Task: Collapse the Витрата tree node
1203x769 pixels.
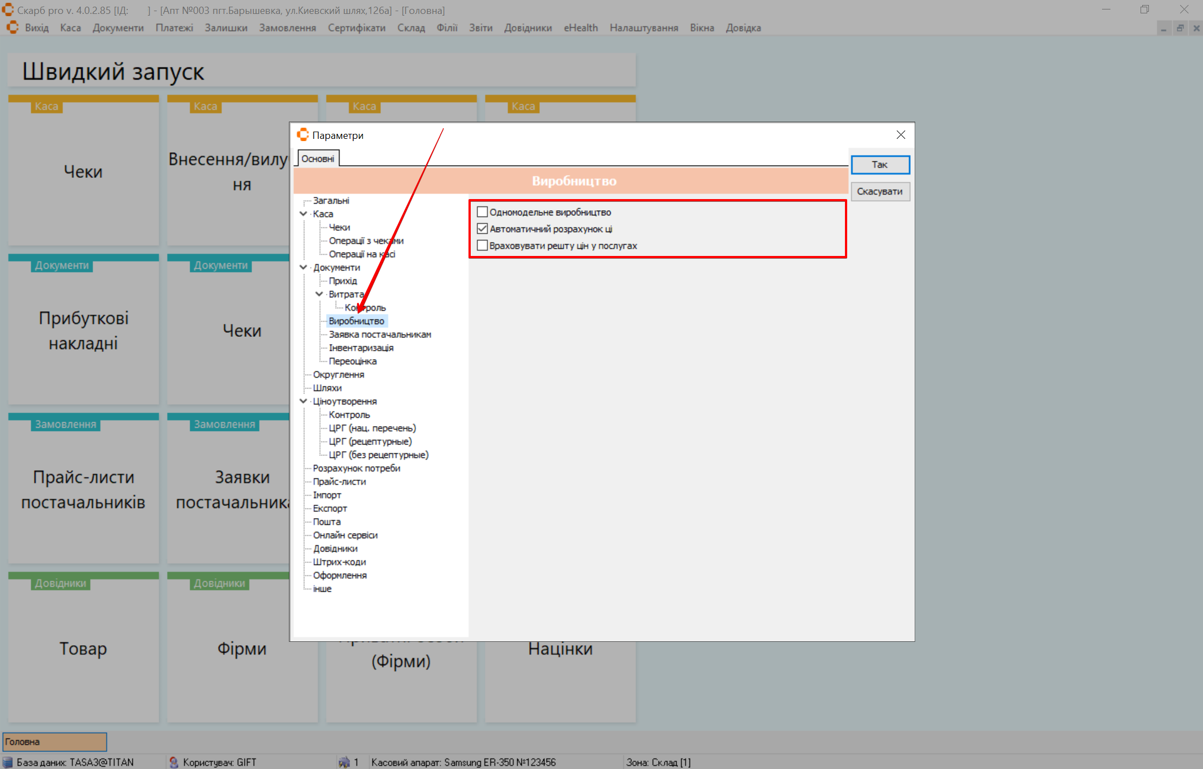Action: [x=319, y=294]
